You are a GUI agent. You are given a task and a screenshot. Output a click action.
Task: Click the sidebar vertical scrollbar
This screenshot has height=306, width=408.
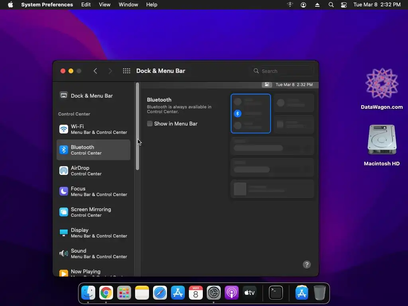[x=137, y=126]
